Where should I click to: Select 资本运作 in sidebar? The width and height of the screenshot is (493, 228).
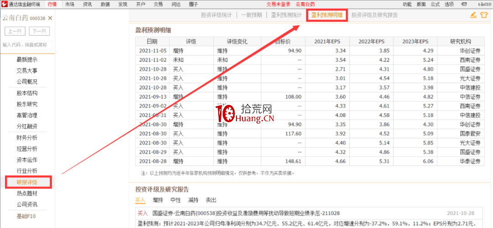[27, 160]
